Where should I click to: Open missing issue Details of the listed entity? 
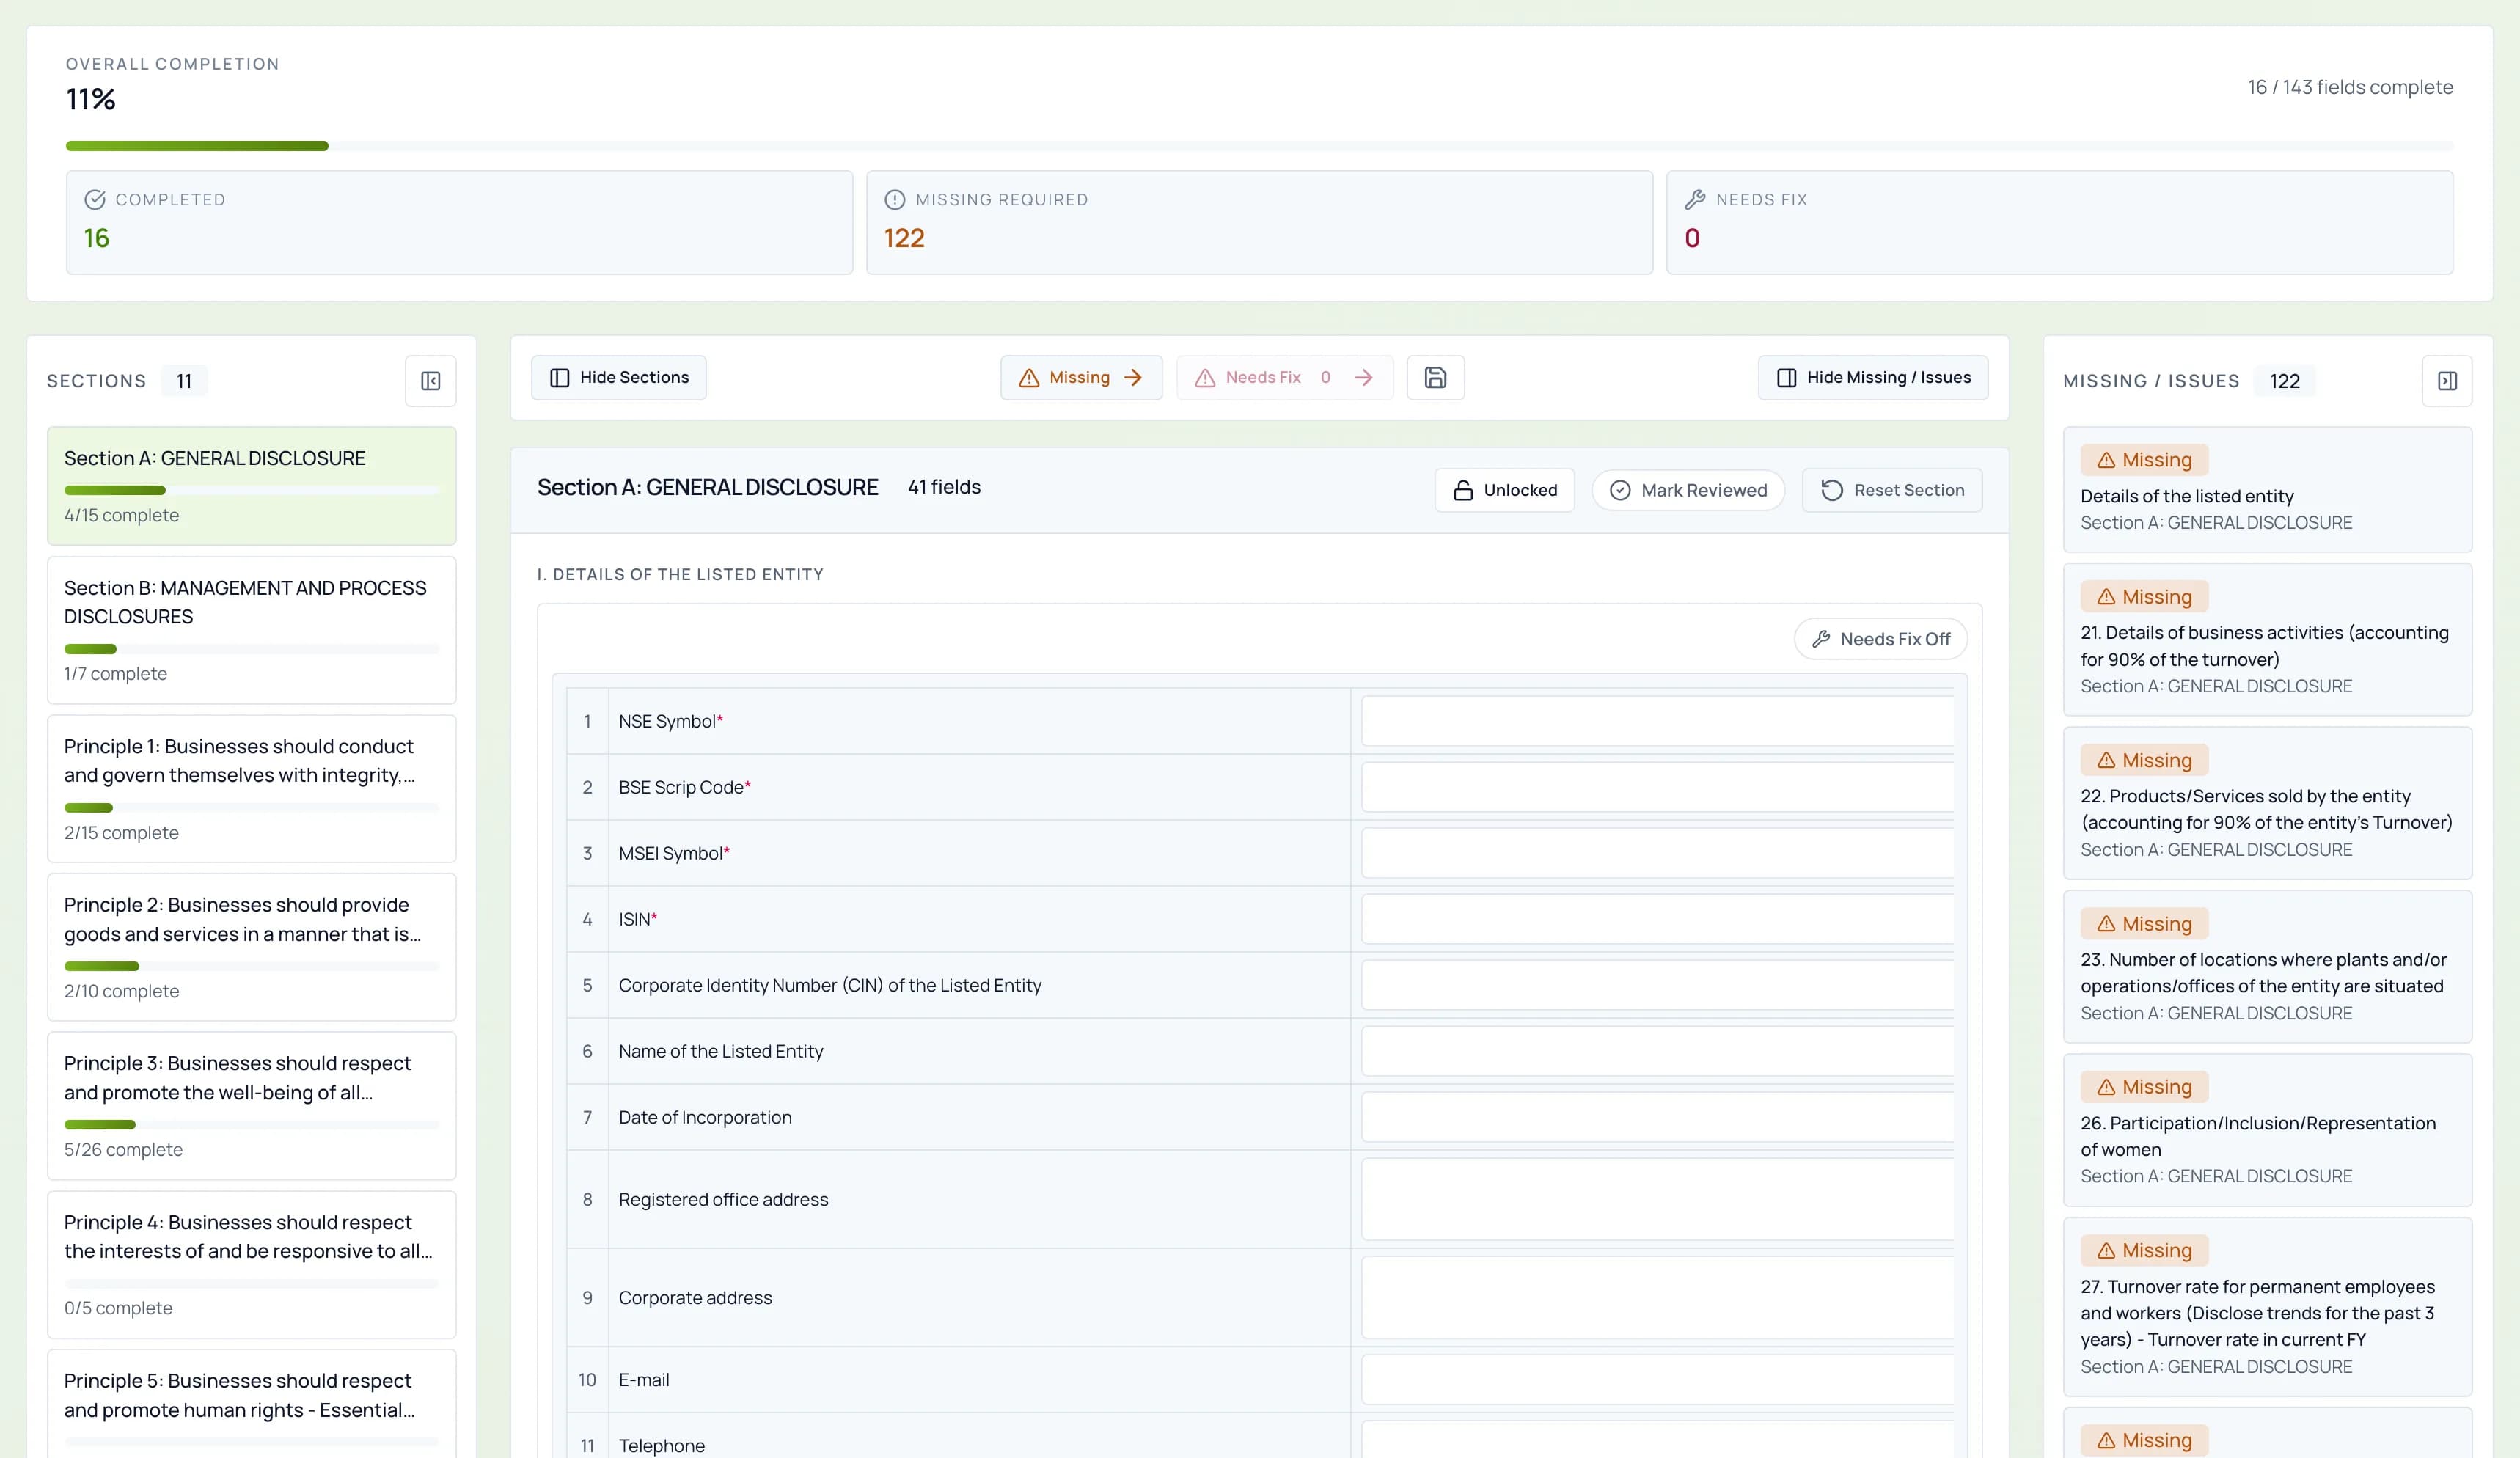coord(2267,490)
